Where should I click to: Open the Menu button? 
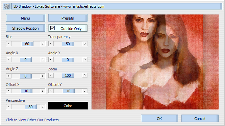click(26, 18)
